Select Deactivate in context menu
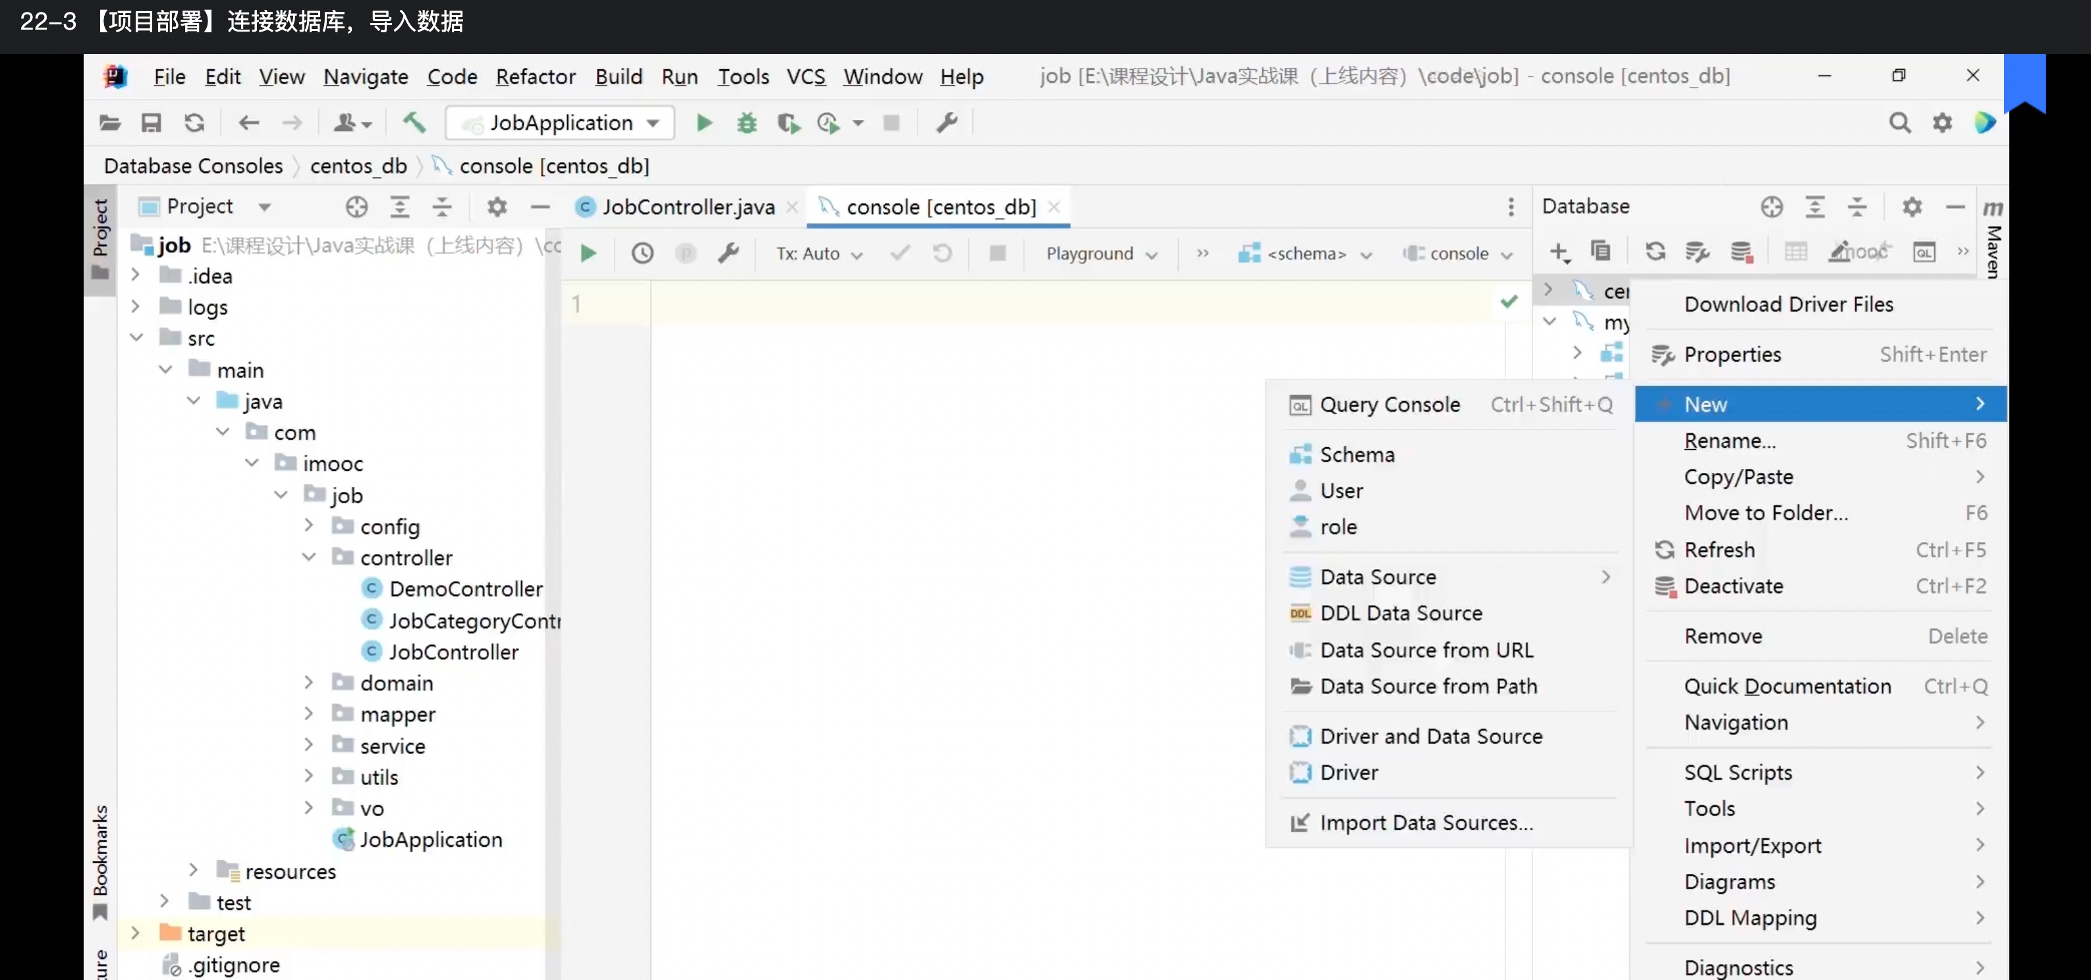This screenshot has width=2091, height=980. [x=1821, y=585]
